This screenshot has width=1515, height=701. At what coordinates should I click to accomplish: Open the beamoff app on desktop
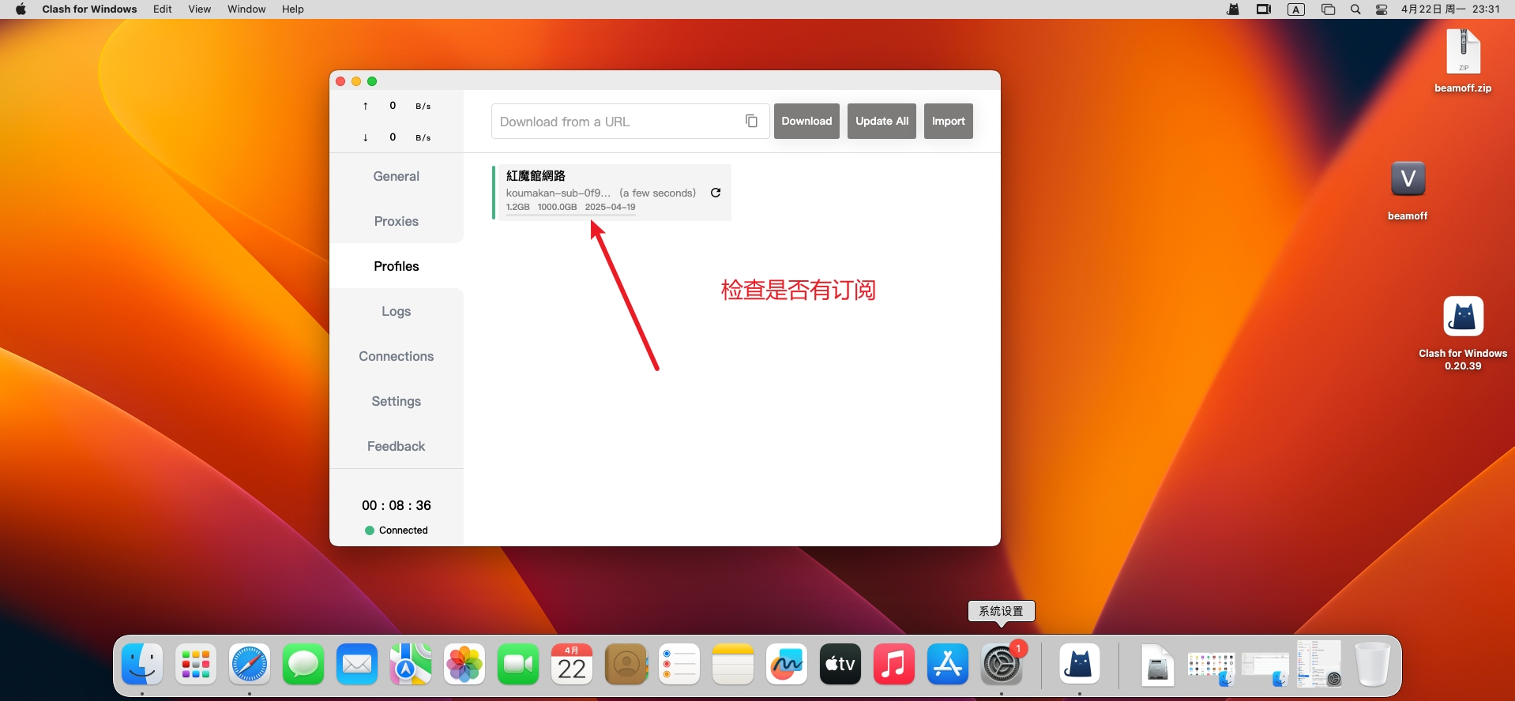[x=1408, y=180]
